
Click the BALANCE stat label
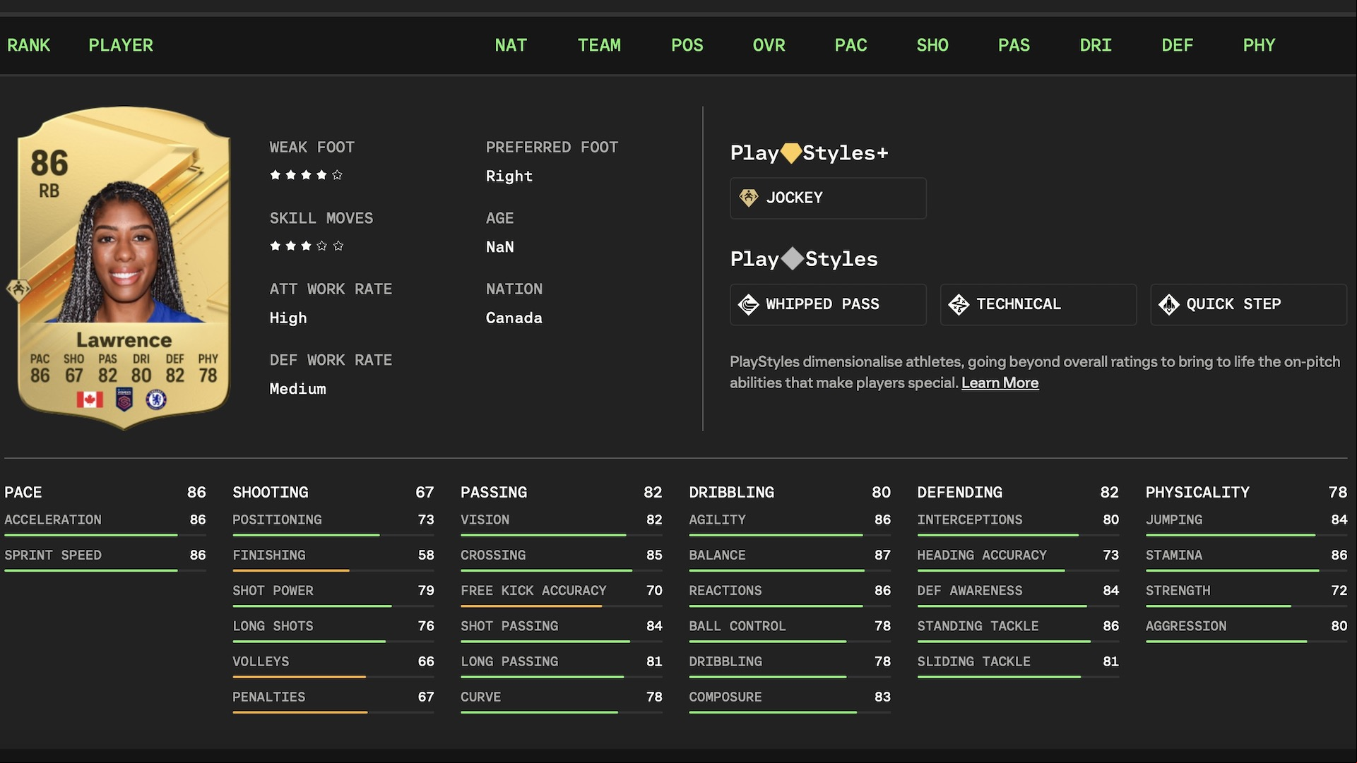717,555
